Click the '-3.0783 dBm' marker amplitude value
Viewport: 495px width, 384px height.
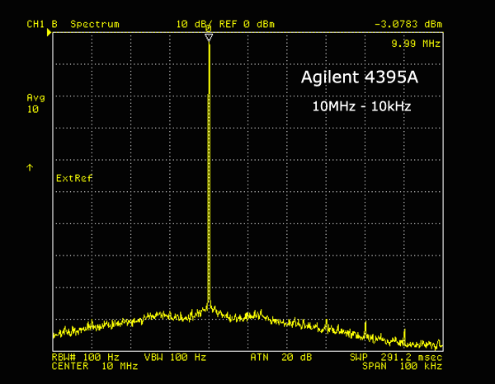tap(408, 24)
